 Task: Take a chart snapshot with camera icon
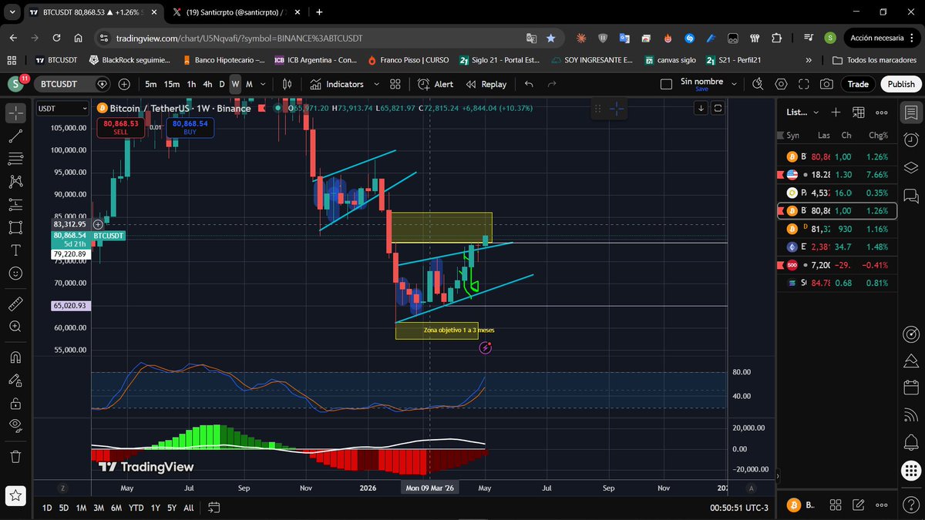[826, 84]
